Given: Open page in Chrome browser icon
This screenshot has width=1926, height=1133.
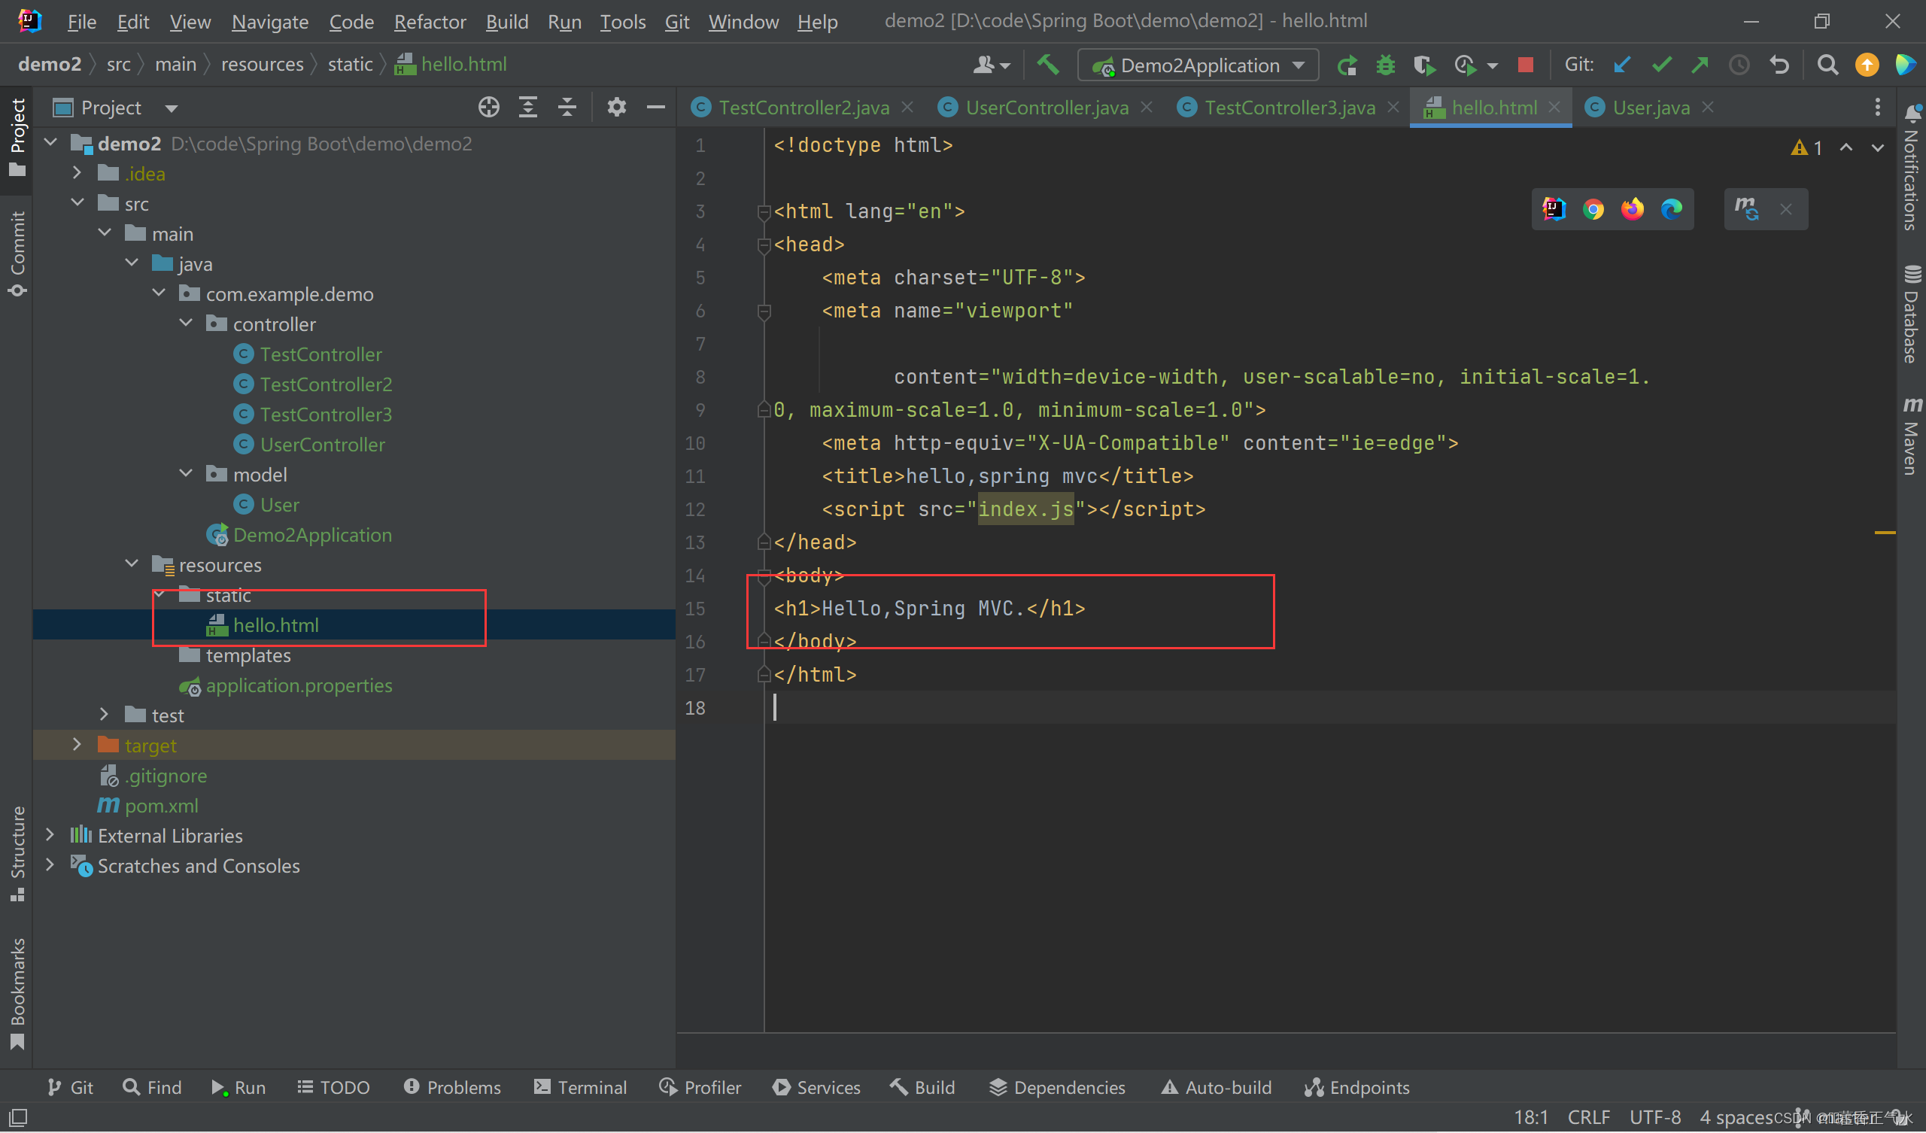Looking at the screenshot, I should pos(1593,208).
